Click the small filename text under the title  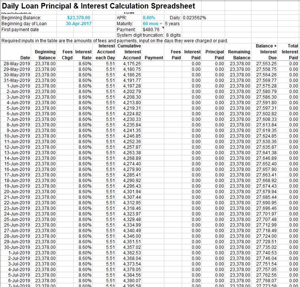click(x=16, y=13)
